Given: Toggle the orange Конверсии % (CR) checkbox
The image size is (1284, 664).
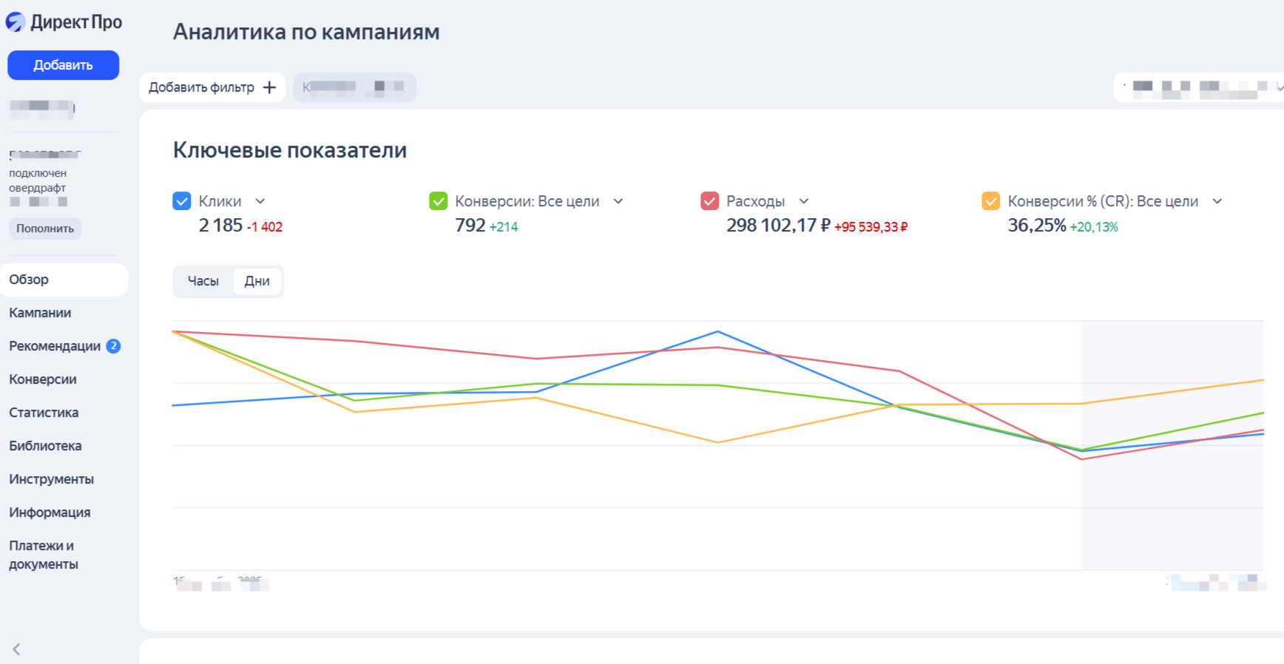Looking at the screenshot, I should click(990, 201).
